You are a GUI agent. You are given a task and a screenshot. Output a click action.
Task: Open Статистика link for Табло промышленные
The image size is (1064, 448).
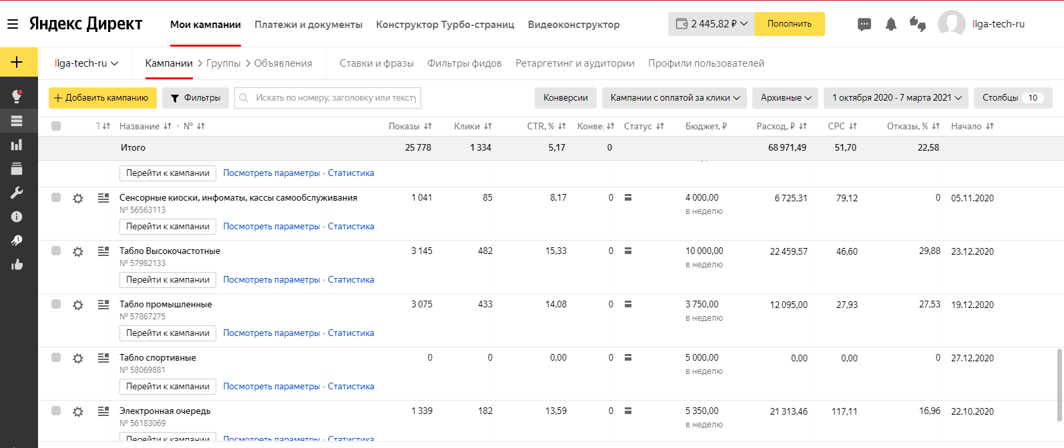click(351, 333)
